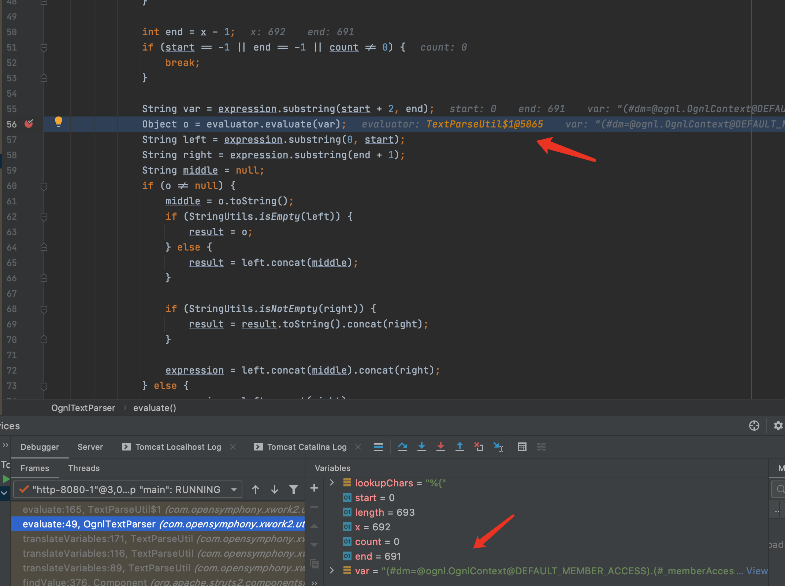Open the Tomcat Catalina Log tab
The image size is (785, 586).
click(x=301, y=447)
